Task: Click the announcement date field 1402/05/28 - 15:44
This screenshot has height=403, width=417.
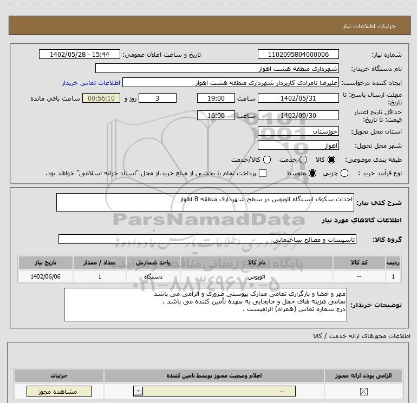Action: click(x=80, y=54)
